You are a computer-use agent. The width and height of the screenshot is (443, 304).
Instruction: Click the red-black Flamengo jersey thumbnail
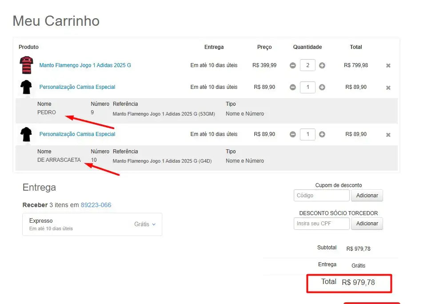tap(26, 65)
